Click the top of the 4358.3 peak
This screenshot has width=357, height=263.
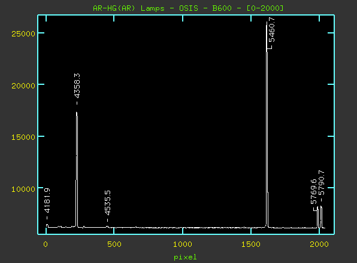pyautogui.click(x=77, y=112)
